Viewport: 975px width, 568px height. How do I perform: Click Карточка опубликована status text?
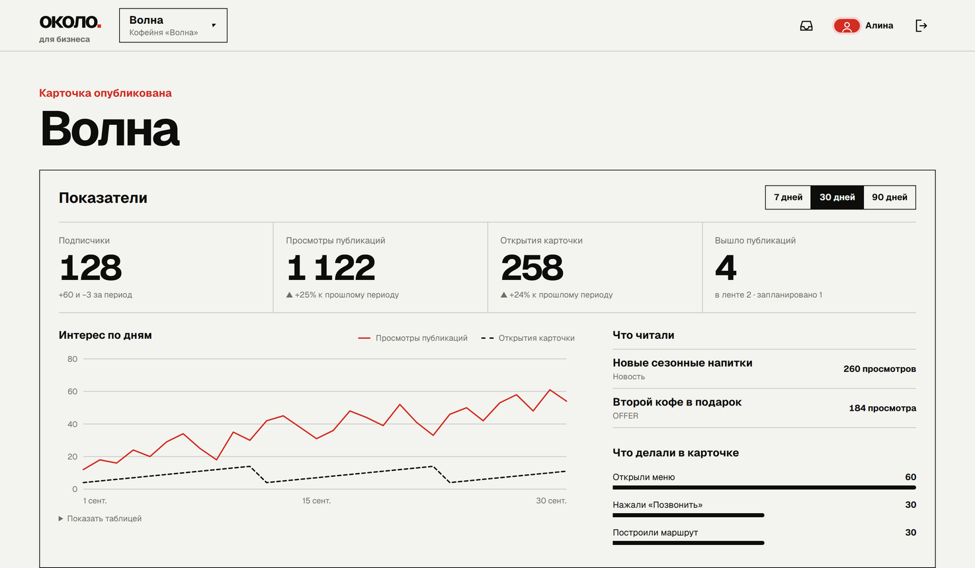105,93
